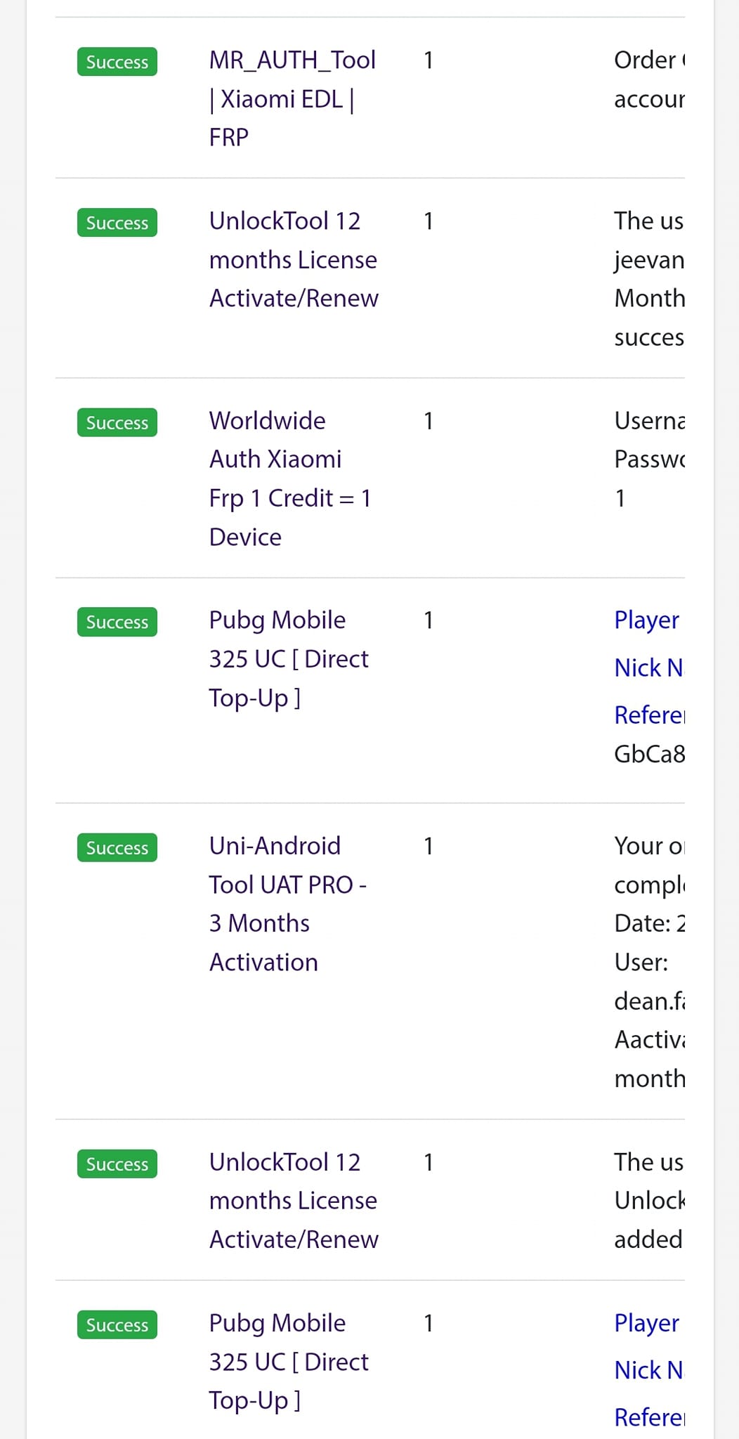Click the Nick N link in the GbCa8 order

point(648,668)
